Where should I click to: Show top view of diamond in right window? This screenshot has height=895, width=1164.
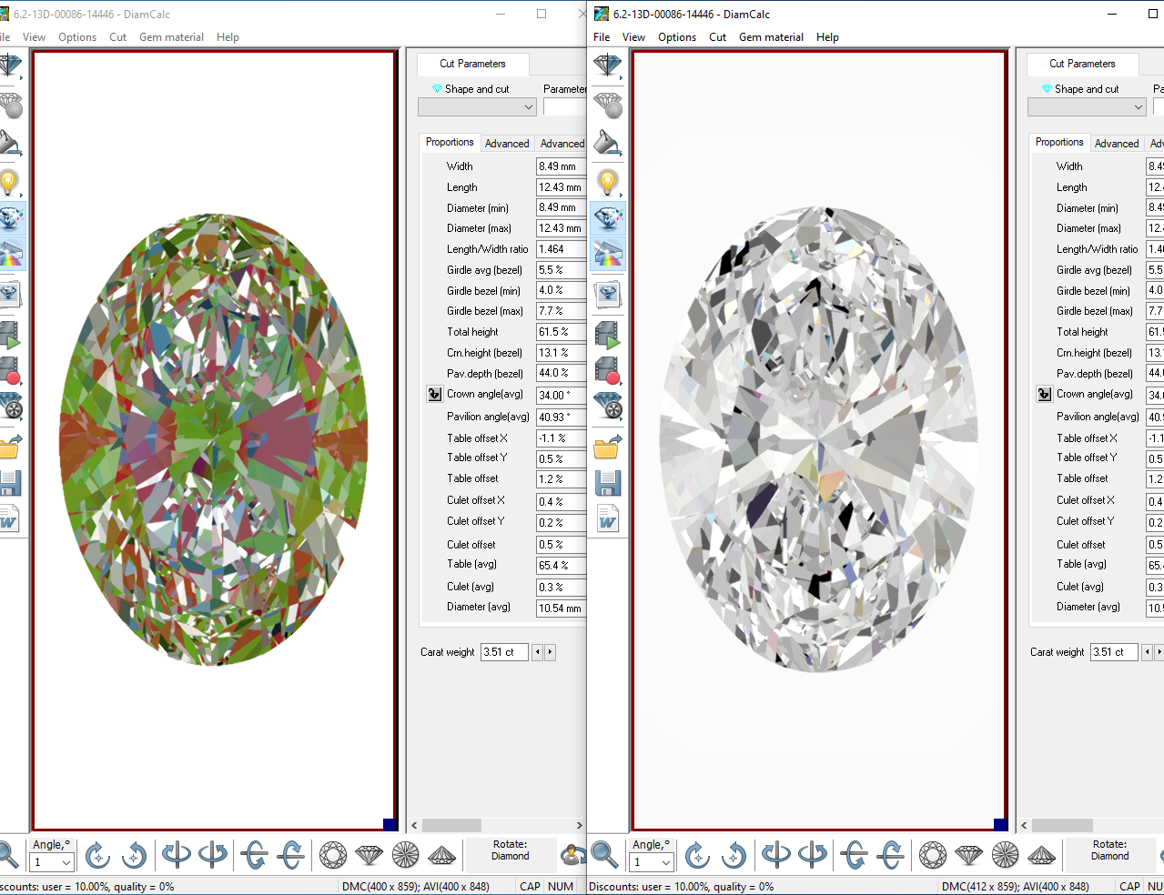(x=933, y=855)
